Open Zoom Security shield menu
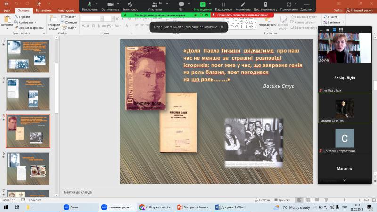 [130, 5]
